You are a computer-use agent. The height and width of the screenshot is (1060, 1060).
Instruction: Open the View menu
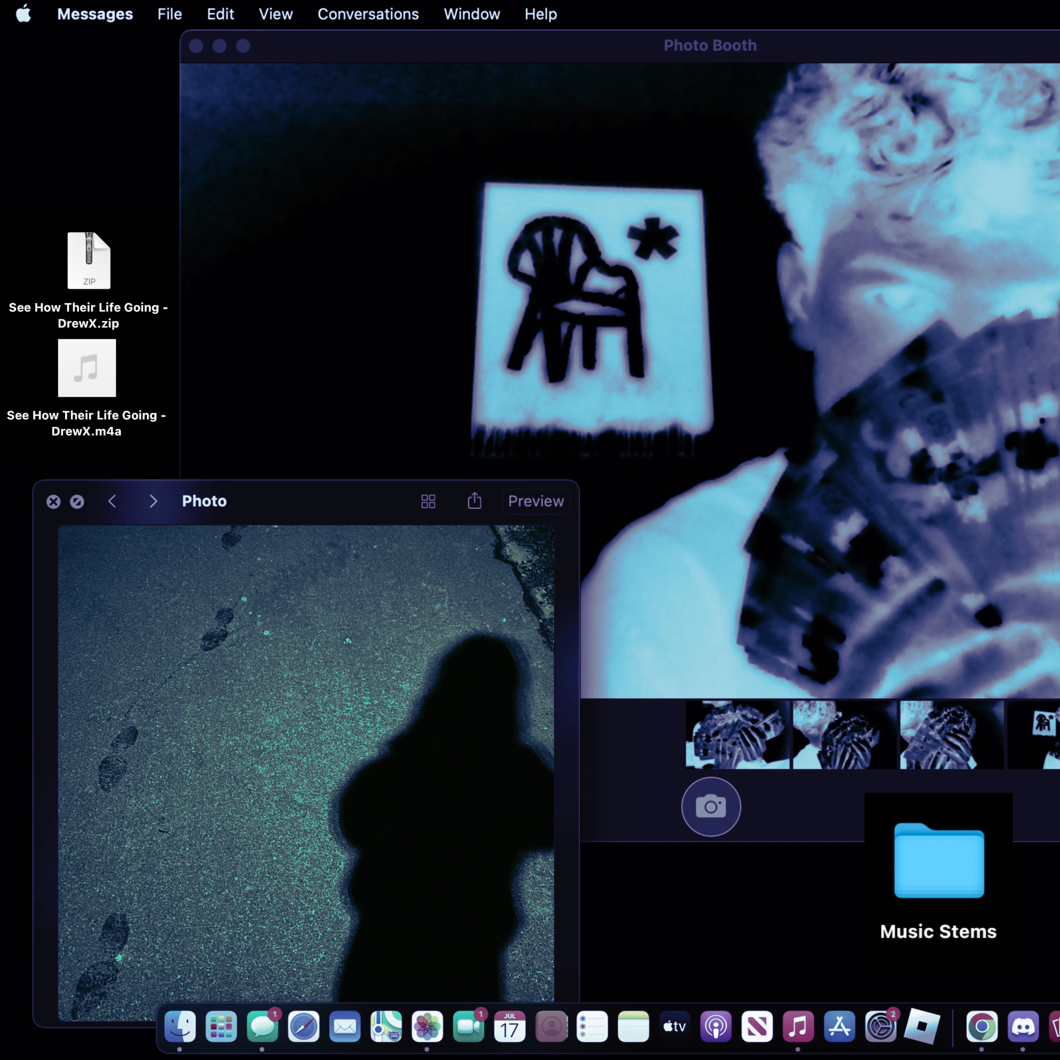point(275,14)
